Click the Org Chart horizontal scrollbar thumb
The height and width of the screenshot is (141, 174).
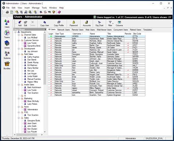[x=27, y=135]
